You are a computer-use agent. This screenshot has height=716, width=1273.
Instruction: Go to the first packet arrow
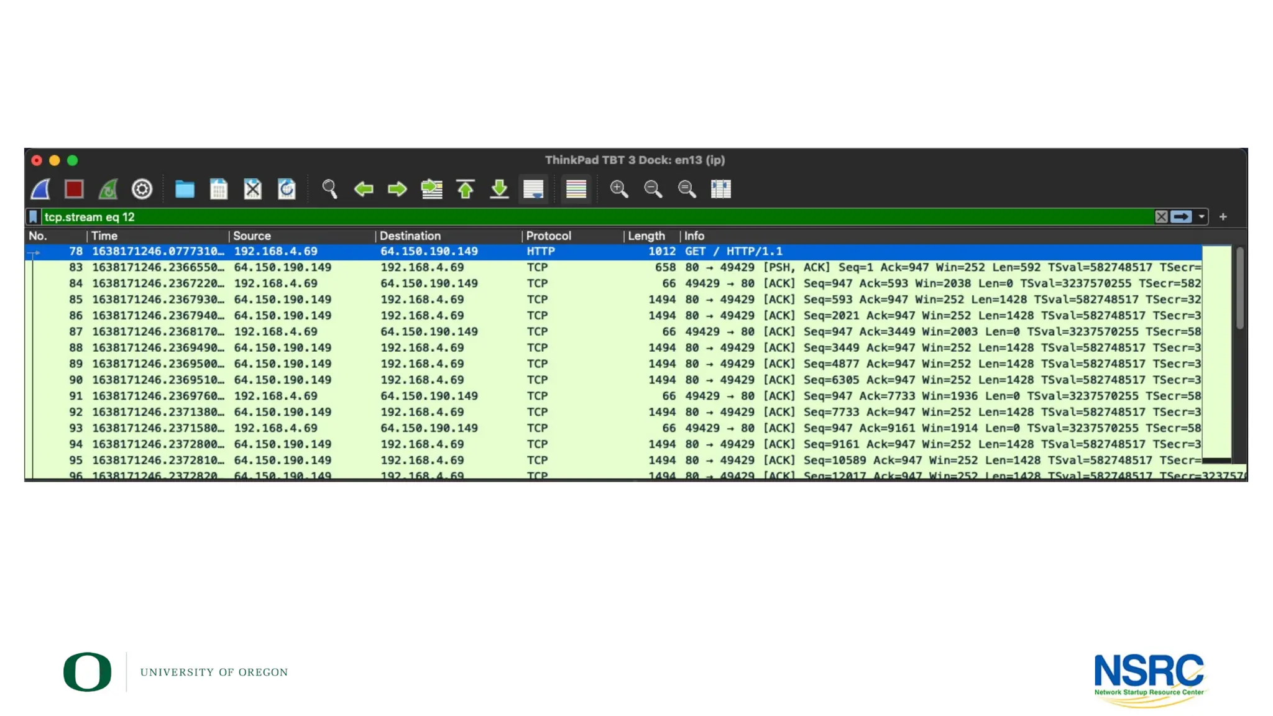pos(466,189)
